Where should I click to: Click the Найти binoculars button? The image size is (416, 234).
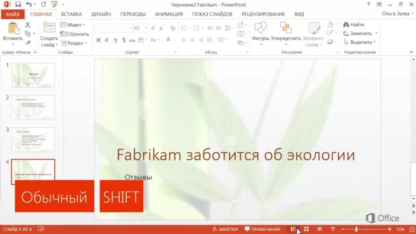click(354, 25)
